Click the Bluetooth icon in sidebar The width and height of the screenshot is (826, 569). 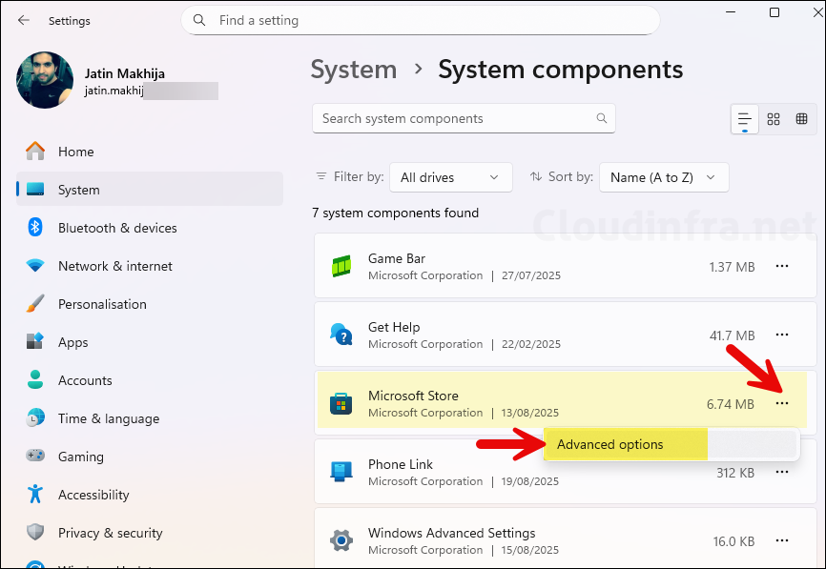click(x=35, y=228)
